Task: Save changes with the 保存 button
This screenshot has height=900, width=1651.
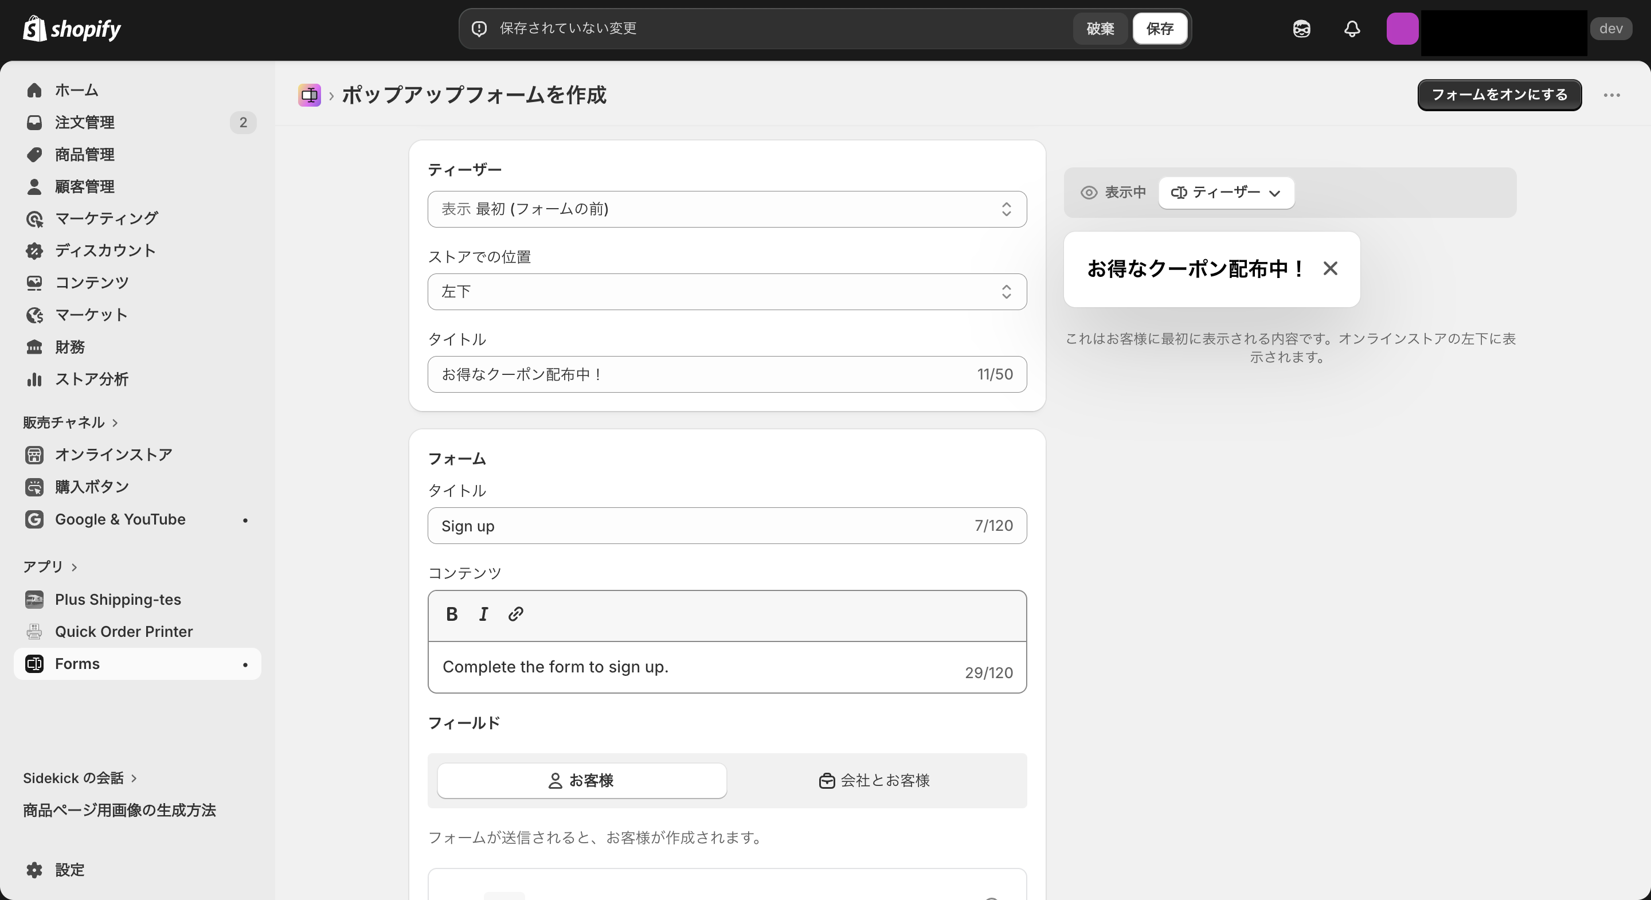Action: [x=1160, y=28]
